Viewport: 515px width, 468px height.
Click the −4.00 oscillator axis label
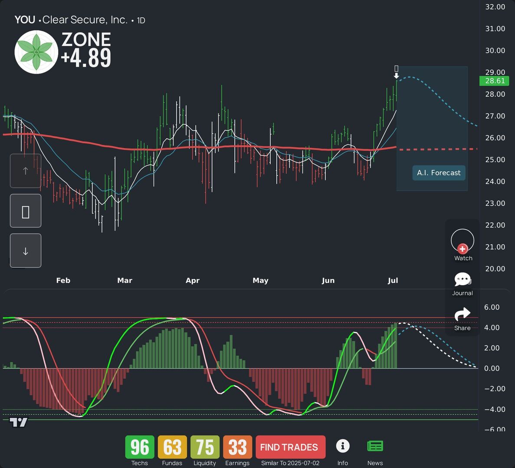tap(495, 409)
